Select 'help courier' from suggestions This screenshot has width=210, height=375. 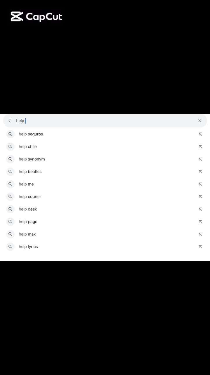30,197
